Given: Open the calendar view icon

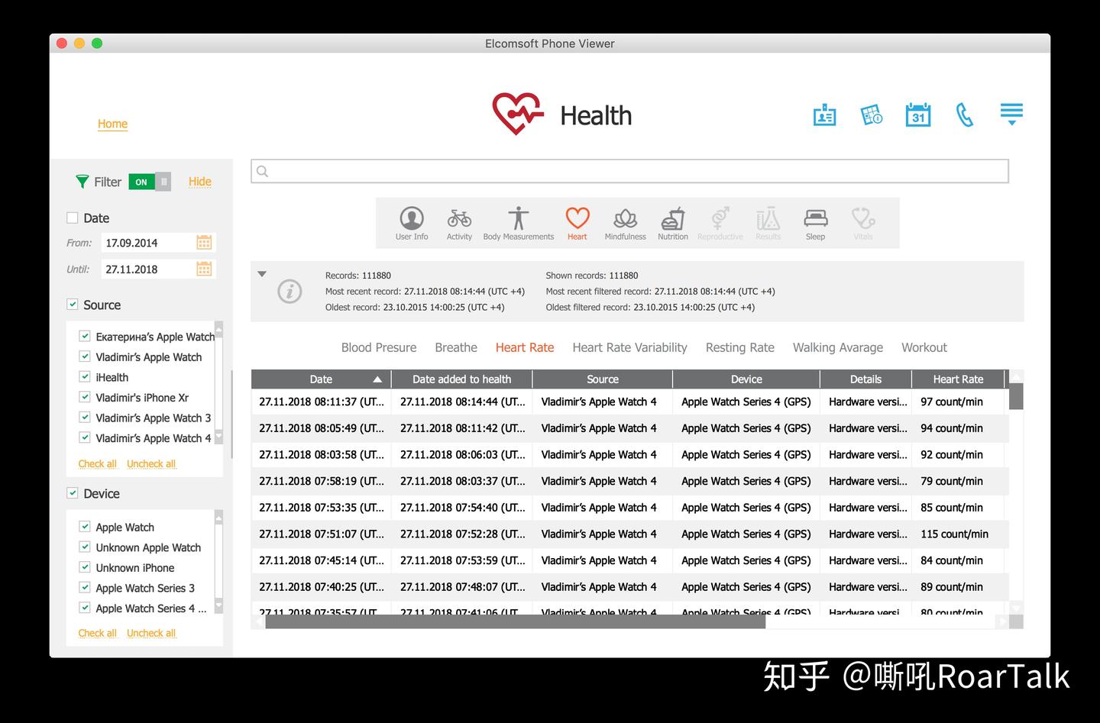Looking at the screenshot, I should click(917, 114).
